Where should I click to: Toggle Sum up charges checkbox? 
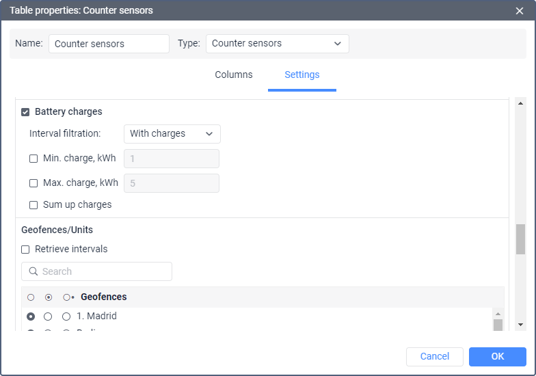tap(33, 205)
